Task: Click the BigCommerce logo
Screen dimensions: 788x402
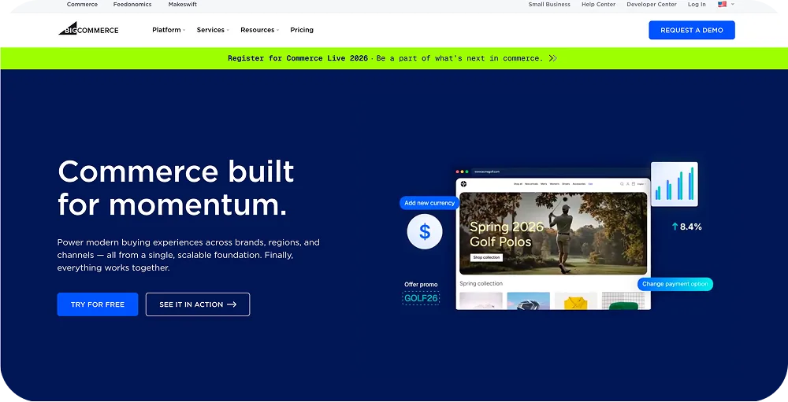Action: pos(88,29)
